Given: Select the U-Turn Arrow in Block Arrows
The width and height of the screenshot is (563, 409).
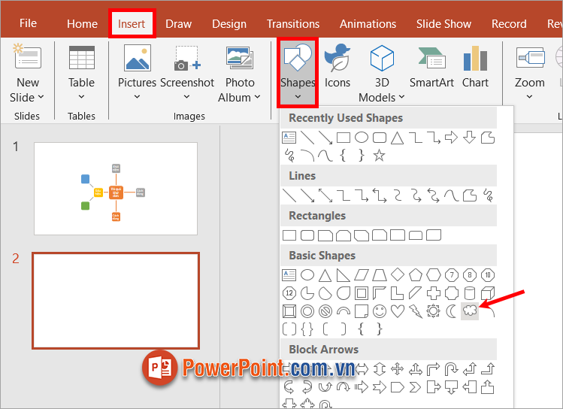Looking at the screenshot, I should pos(451,369).
